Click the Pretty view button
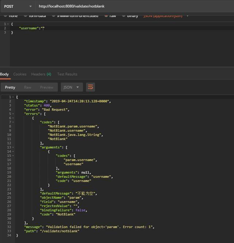This screenshot has width=234, height=243. click(x=10, y=87)
